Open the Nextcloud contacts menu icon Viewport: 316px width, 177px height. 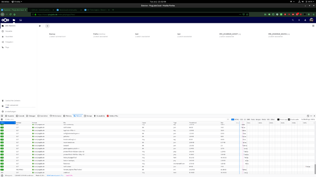coord(305,20)
